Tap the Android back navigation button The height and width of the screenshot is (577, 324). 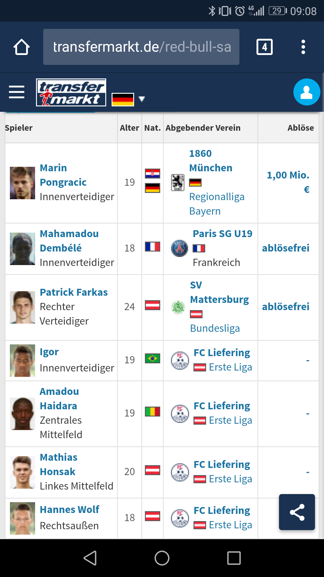[x=90, y=558]
